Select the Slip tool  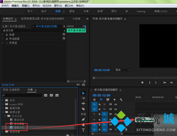(83, 114)
